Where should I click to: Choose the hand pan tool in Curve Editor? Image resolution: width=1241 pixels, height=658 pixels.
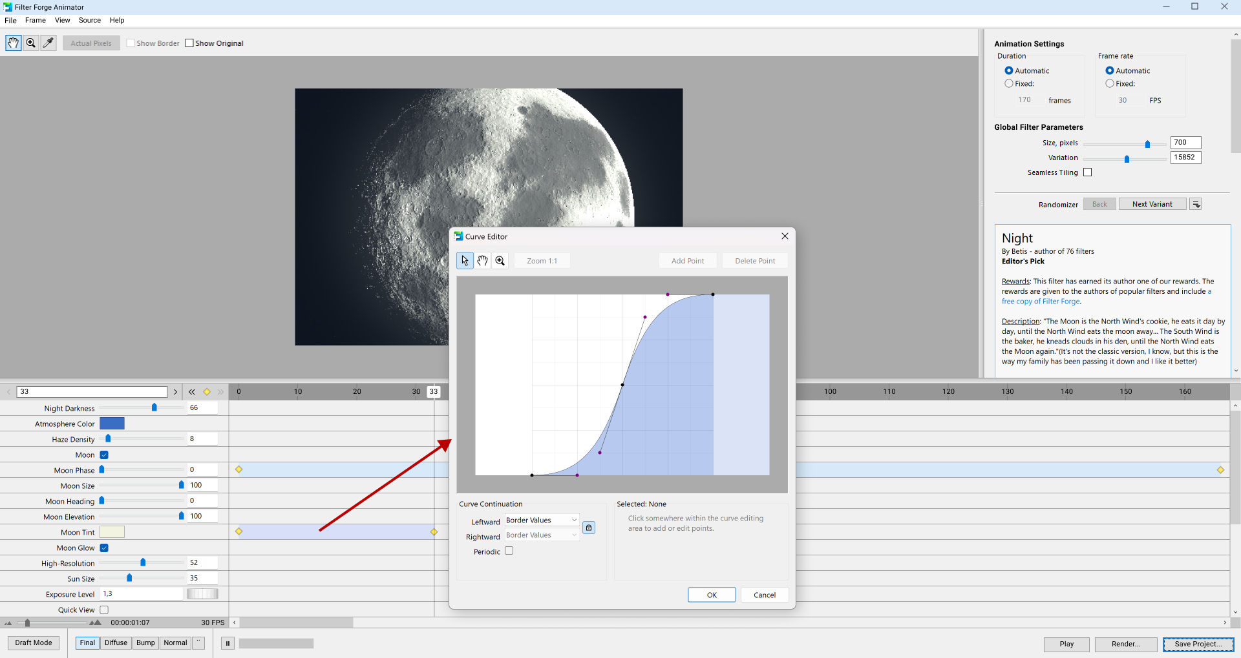coord(482,260)
